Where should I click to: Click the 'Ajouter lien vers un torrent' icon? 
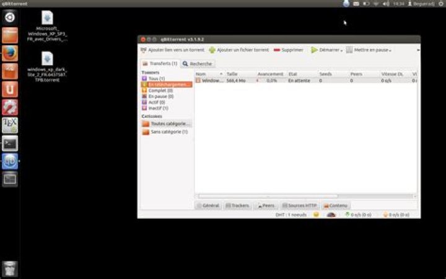[x=144, y=50]
